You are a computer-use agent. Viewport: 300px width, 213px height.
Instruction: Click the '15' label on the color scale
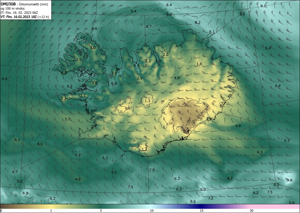[x=202, y=211]
